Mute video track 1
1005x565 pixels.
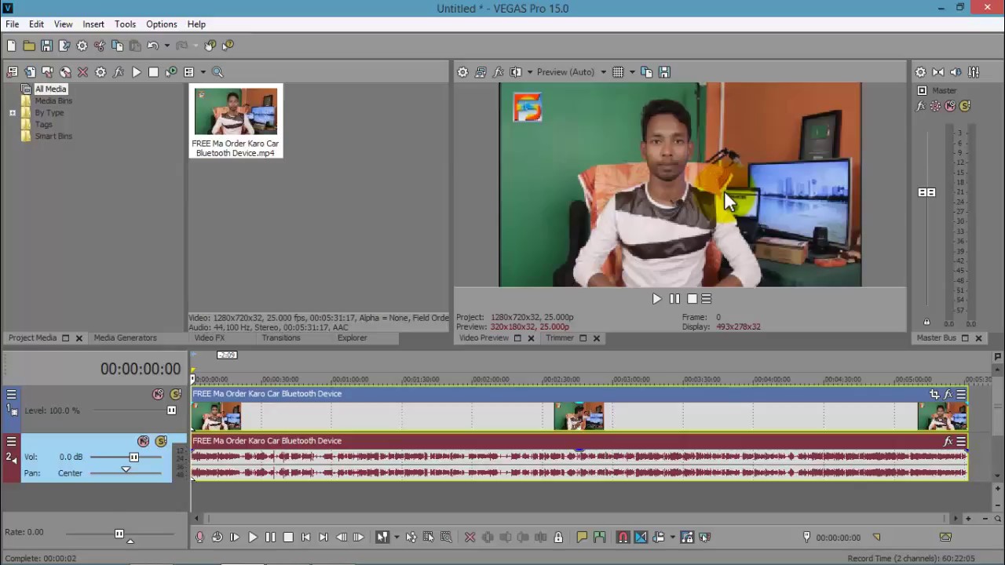click(x=158, y=395)
